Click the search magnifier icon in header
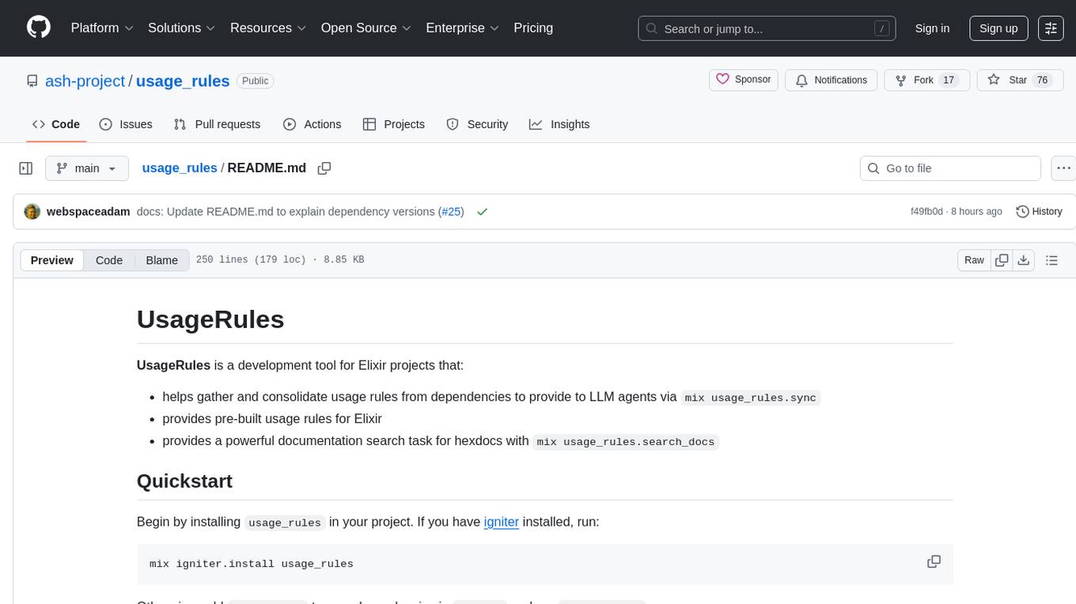Image resolution: width=1076 pixels, height=604 pixels. pyautogui.click(x=652, y=28)
